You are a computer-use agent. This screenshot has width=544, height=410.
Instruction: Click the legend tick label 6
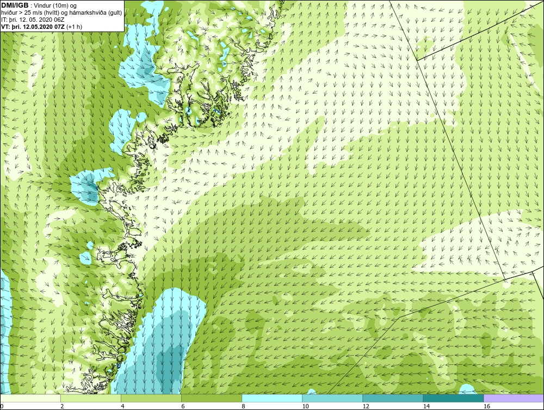[x=183, y=406]
